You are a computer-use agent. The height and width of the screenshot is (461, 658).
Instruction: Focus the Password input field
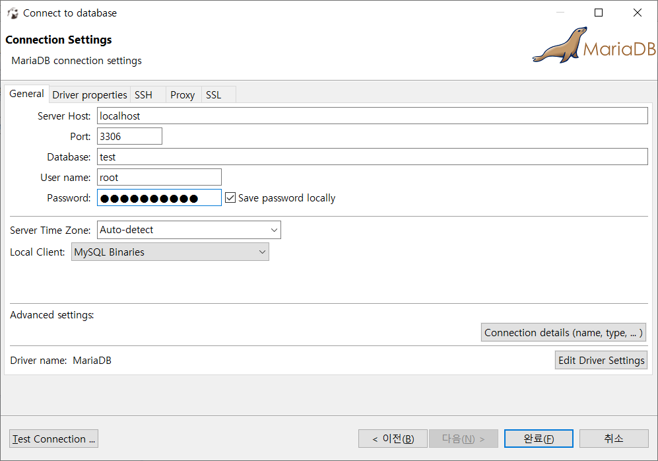coord(159,197)
